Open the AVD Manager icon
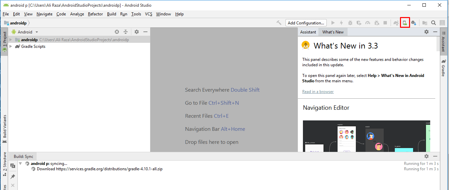This screenshot has width=449, height=190. (x=405, y=23)
